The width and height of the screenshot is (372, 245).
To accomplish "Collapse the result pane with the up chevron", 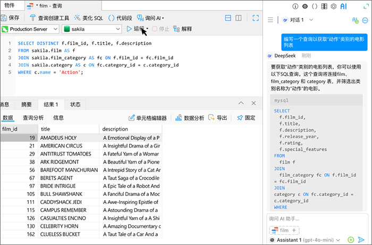I will [241, 103].
